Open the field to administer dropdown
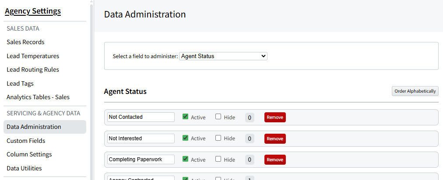This screenshot has width=443, height=180. coord(223,56)
